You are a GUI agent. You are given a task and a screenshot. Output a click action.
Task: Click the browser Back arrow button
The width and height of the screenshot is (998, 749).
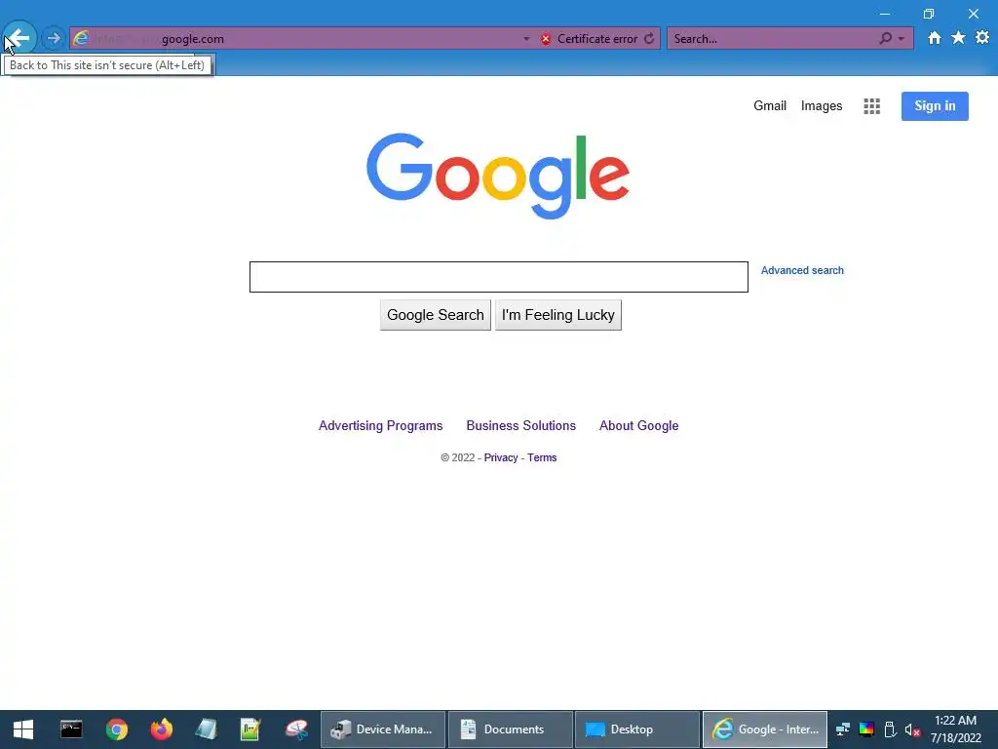coord(19,38)
